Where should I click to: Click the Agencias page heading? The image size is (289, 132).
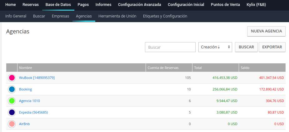click(18, 32)
